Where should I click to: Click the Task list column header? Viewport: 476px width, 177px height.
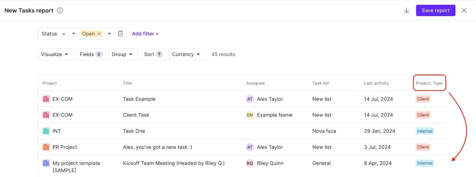[320, 83]
